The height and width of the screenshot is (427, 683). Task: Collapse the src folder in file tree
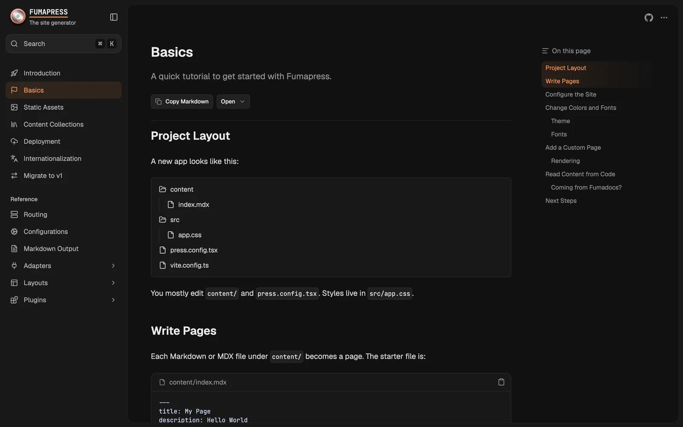pyautogui.click(x=331, y=219)
